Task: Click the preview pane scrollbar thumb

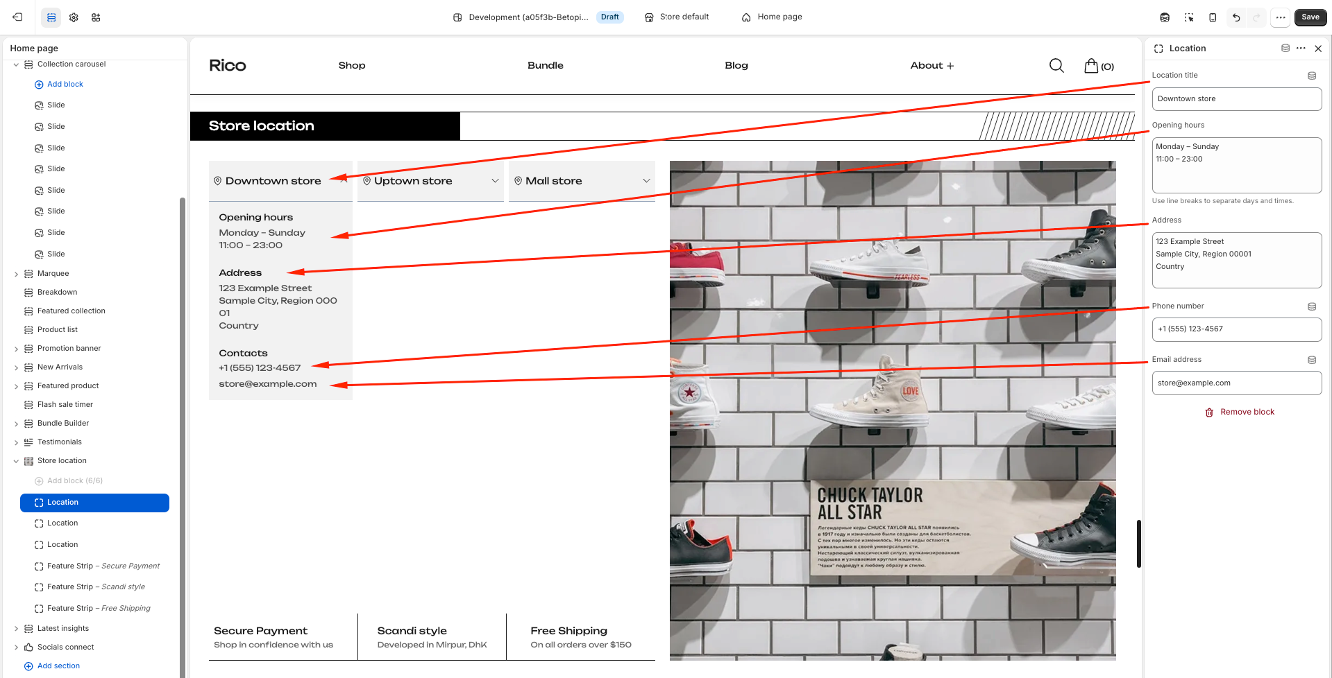Action: point(1139,544)
